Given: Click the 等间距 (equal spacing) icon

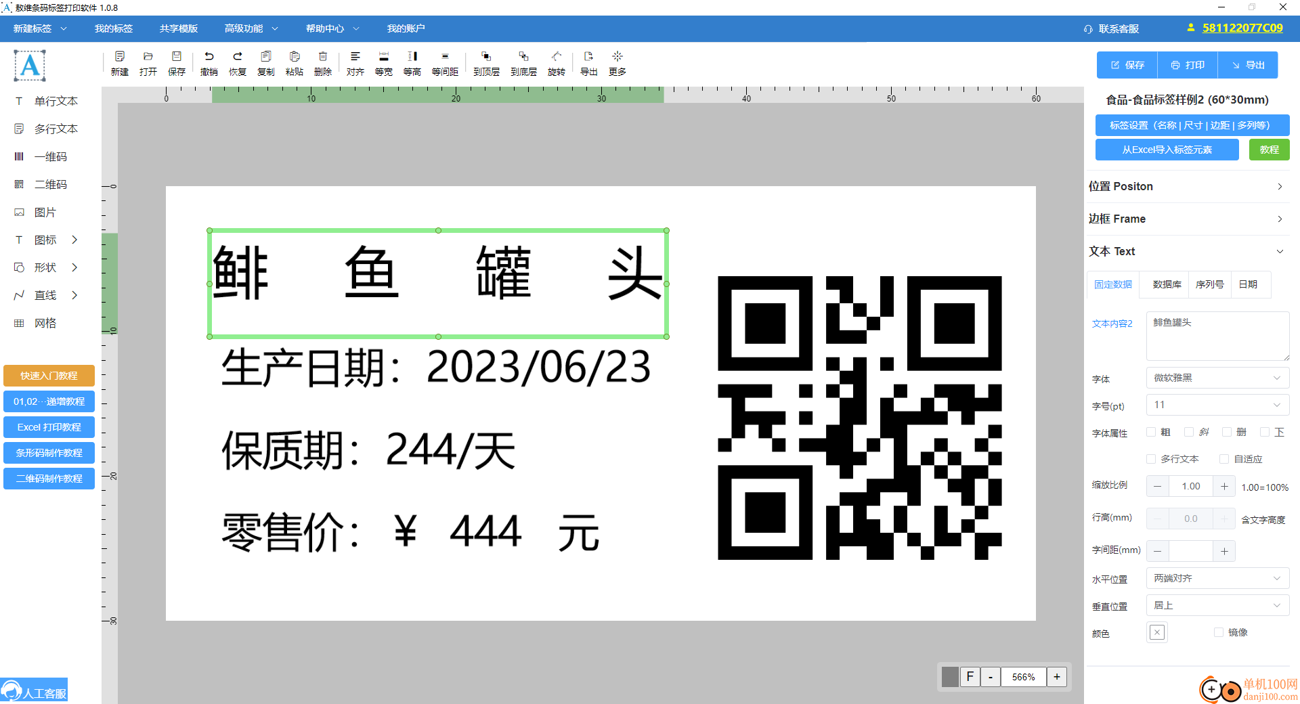Looking at the screenshot, I should 445,64.
